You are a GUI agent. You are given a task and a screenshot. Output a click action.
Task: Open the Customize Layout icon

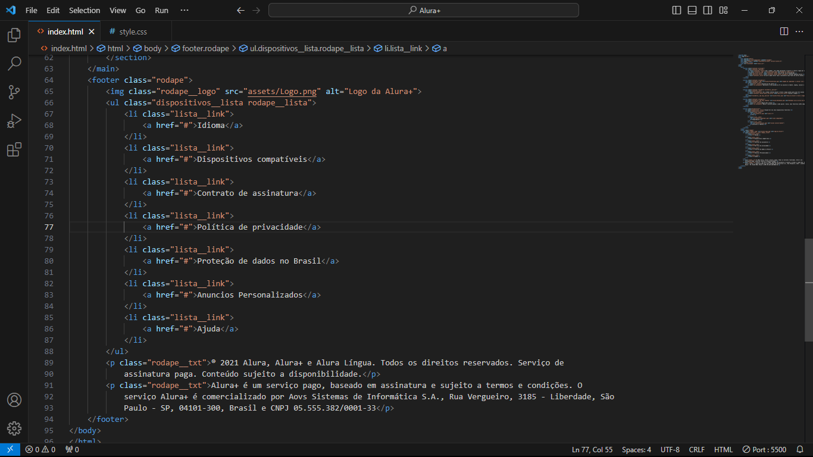(723, 10)
